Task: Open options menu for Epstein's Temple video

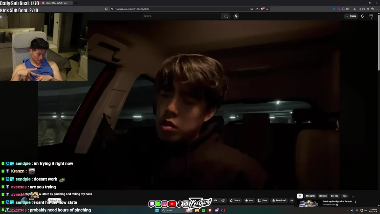Action: (355, 202)
